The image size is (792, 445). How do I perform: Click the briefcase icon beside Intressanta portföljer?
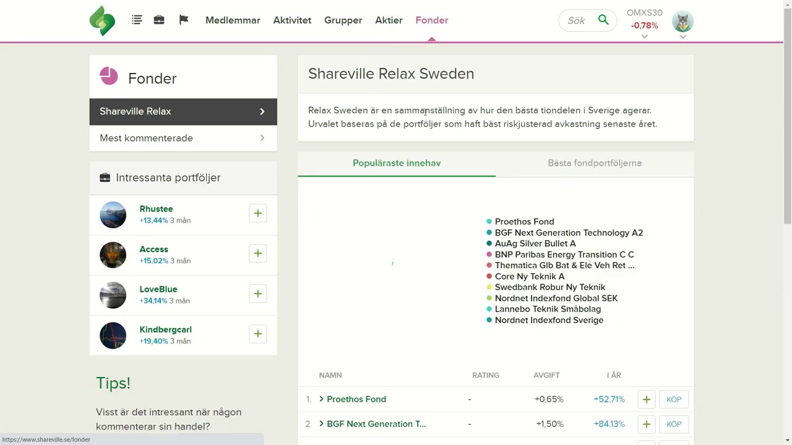coord(105,177)
